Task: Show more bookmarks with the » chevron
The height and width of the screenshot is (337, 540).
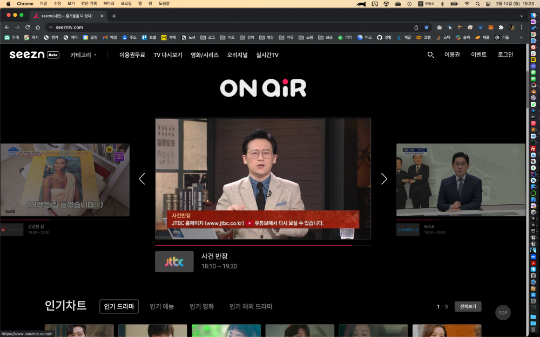Action: (521, 38)
